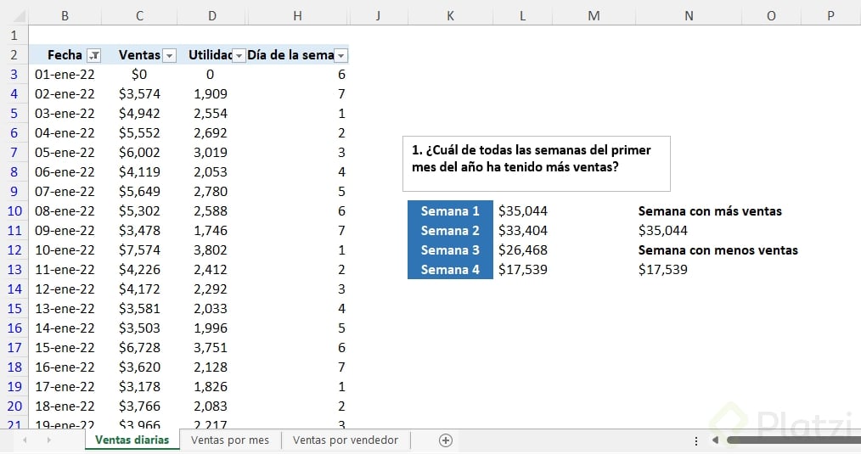Select the date cell 10-ene-22
Image resolution: width=861 pixels, height=454 pixels.
65,249
